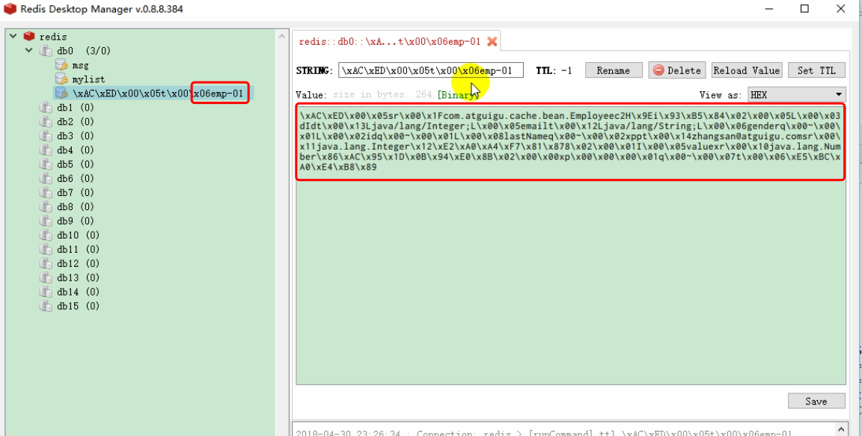Click inside the HEX value text area
The image size is (862, 436).
[571, 245]
